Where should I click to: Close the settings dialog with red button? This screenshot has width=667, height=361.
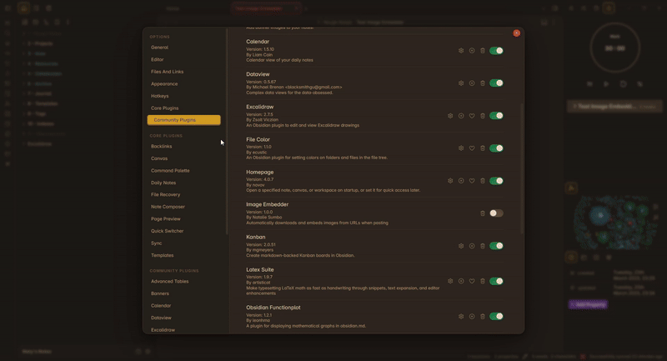516,33
